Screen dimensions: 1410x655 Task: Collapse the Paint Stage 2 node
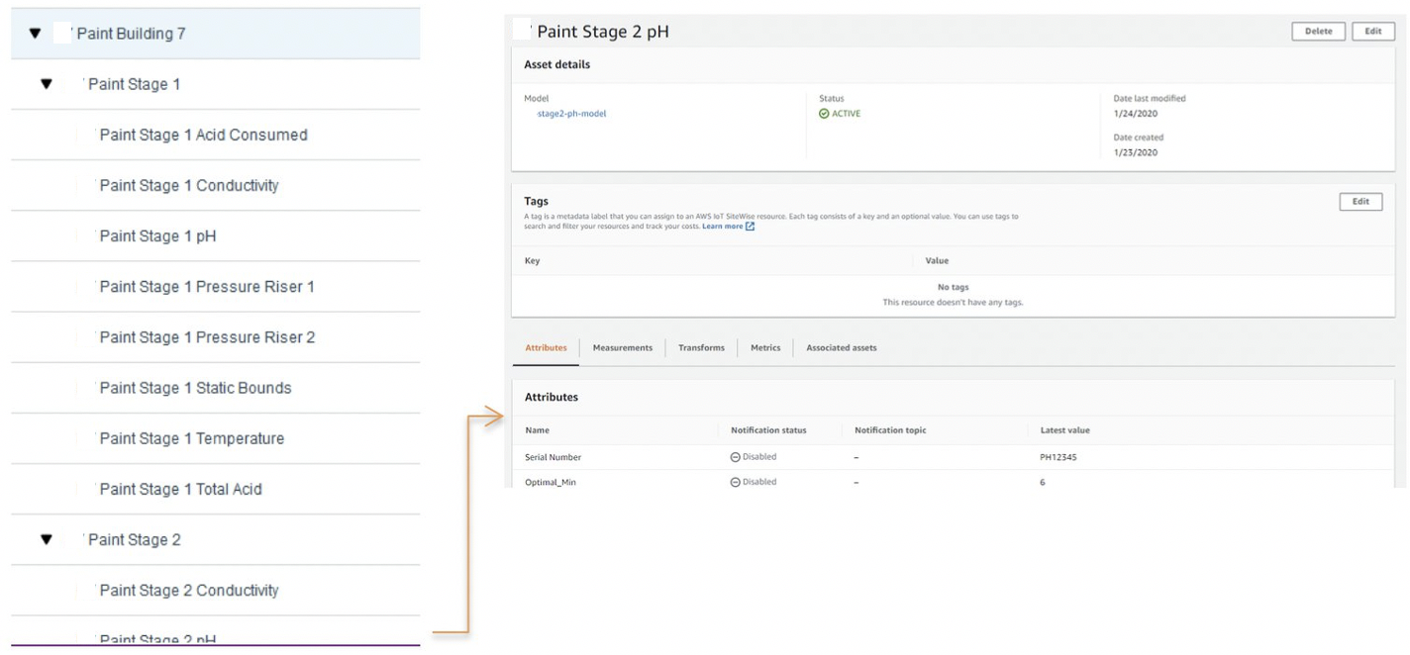[x=46, y=540]
